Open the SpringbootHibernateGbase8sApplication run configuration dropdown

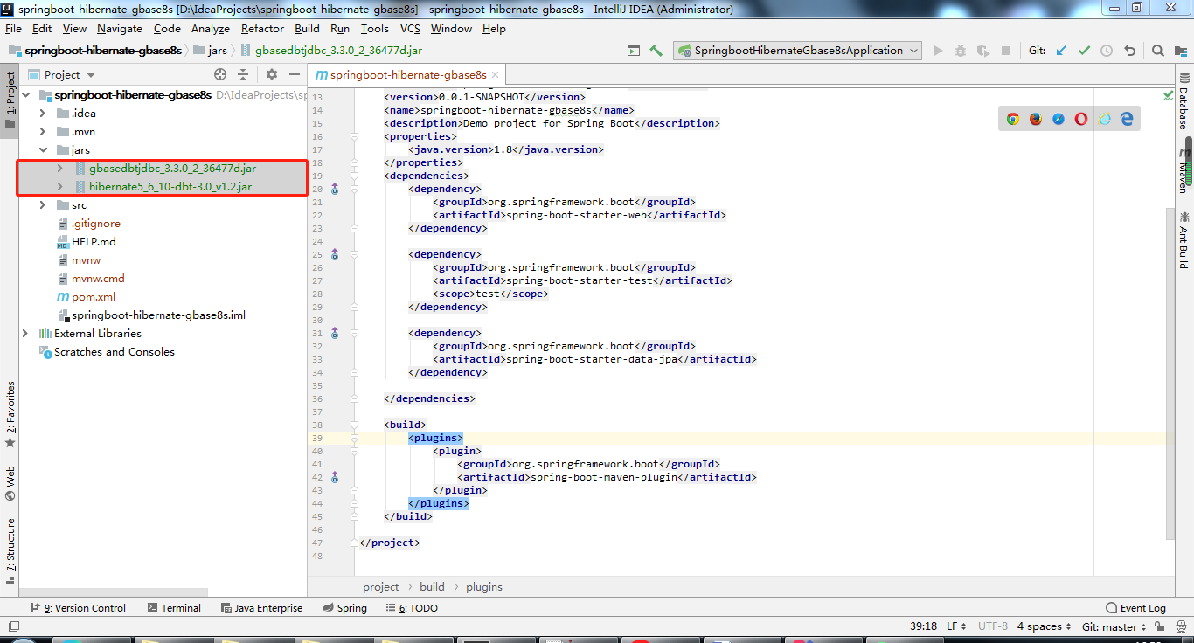coord(915,51)
